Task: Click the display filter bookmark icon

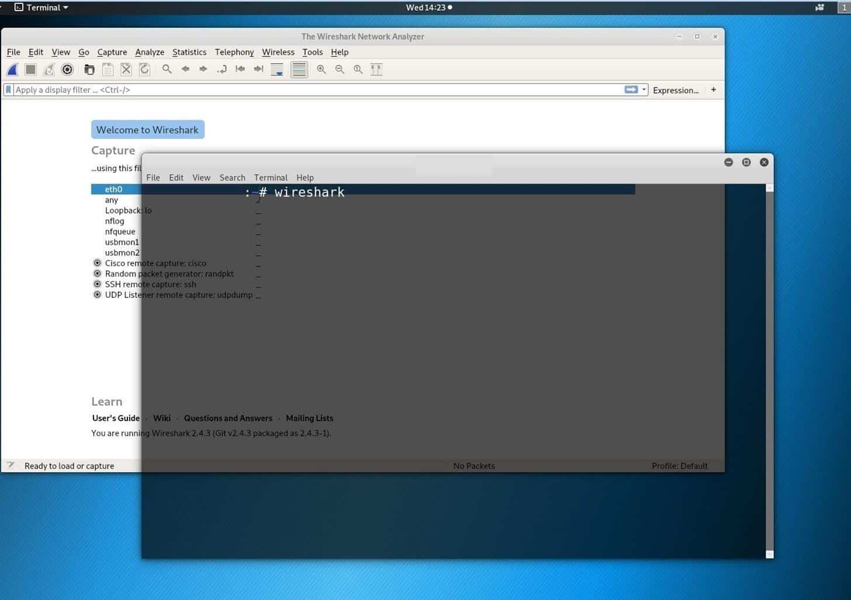Action: [x=8, y=89]
